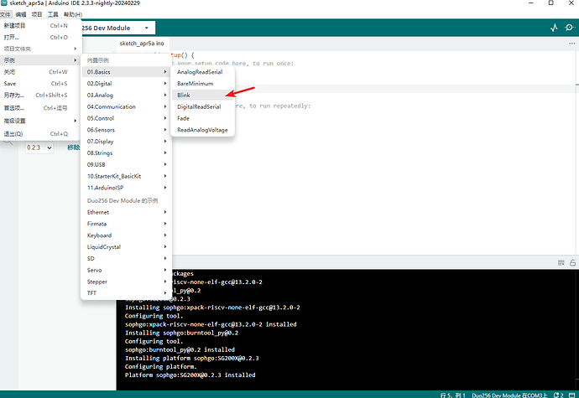Expand the Keyboard examples submenu
Viewport: 579px width, 398px height.
127,235
